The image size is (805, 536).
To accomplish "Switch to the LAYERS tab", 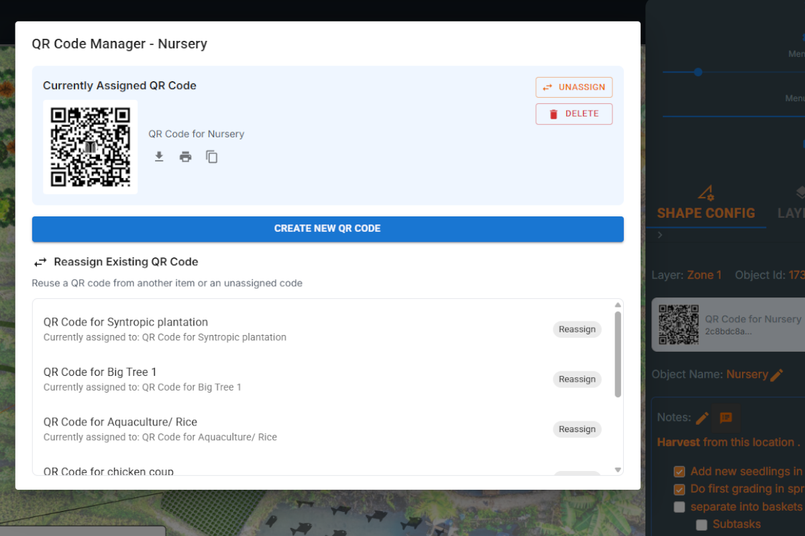I will click(x=792, y=212).
